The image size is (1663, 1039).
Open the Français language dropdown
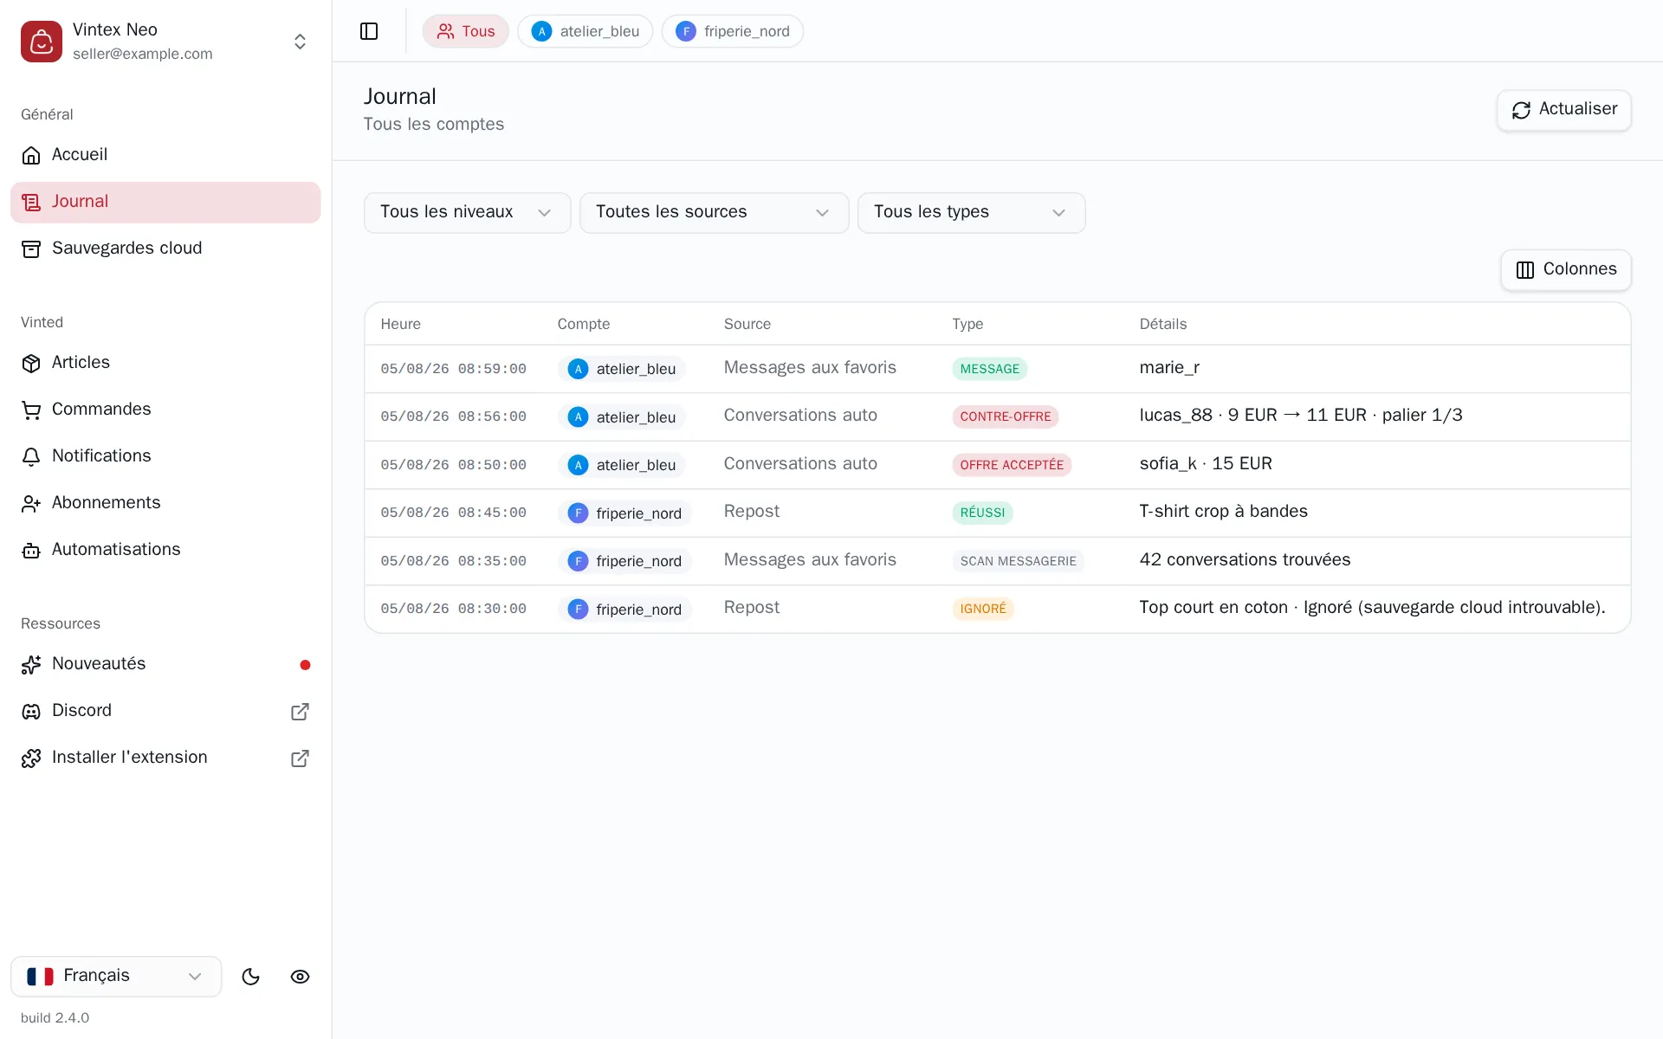click(116, 976)
